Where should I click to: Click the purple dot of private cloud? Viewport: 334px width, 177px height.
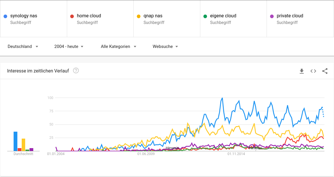point(272,16)
